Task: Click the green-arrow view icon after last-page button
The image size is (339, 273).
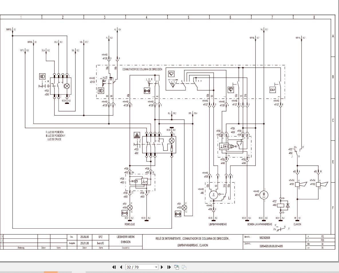Action: (x=177, y=267)
